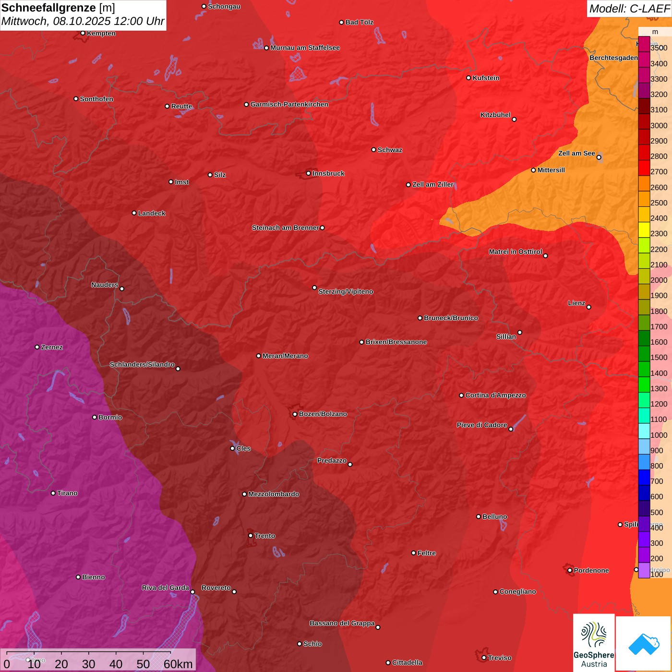The height and width of the screenshot is (672, 672).
Task: Click the GeoSphere Austria logo
Action: 594,644
